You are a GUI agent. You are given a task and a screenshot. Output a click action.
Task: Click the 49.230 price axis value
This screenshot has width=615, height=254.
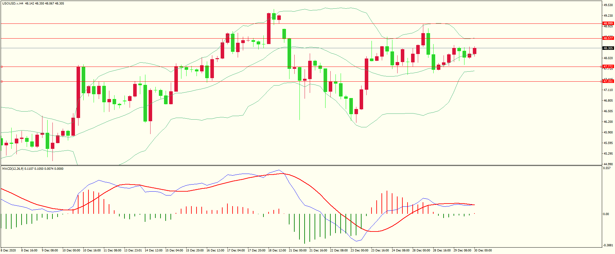coord(608,16)
